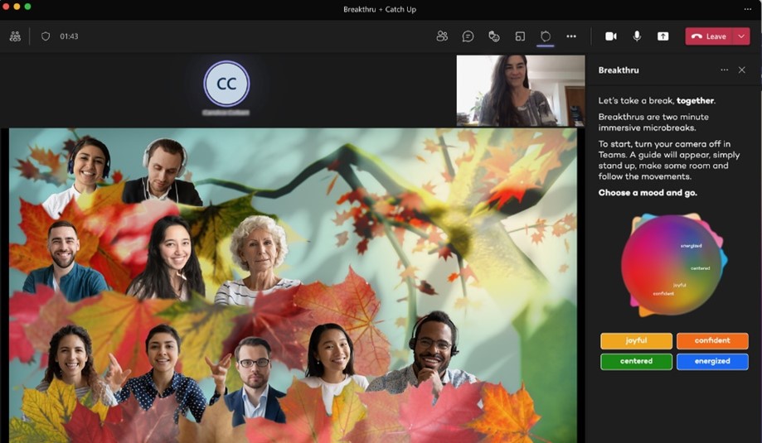The width and height of the screenshot is (762, 443).
Task: Open the gallery layout icon at top left
Action: point(15,36)
